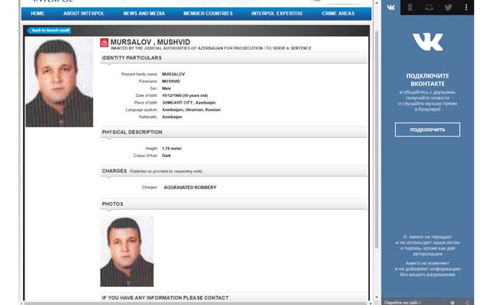
Task: Click the date of birth 16/12/1966 value
Action: point(185,95)
